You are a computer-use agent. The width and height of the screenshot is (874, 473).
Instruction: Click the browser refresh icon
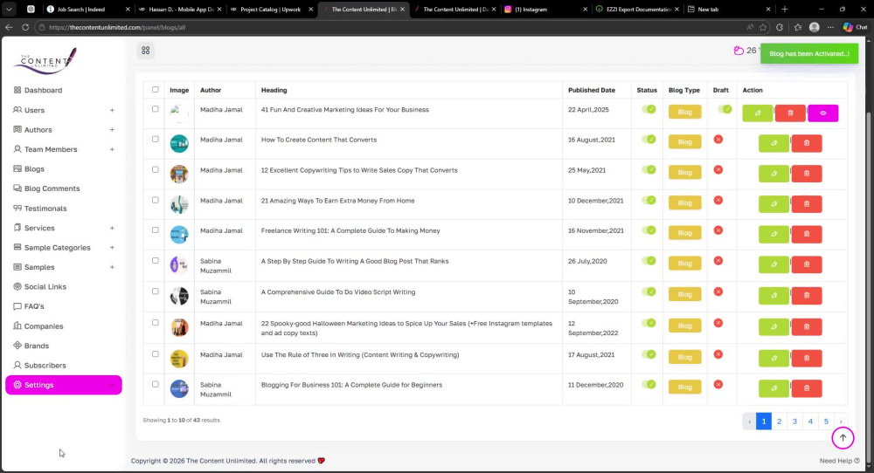point(25,27)
